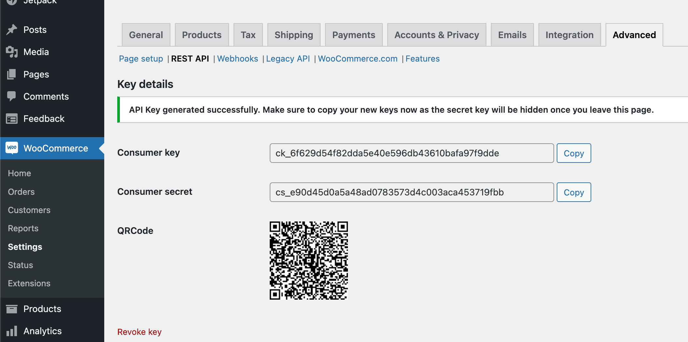This screenshot has width=688, height=342.
Task: Select the Products icon near the bottom sidebar
Action: tap(12, 309)
